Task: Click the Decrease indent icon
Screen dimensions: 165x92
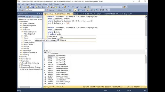Action: tap(101, 10)
